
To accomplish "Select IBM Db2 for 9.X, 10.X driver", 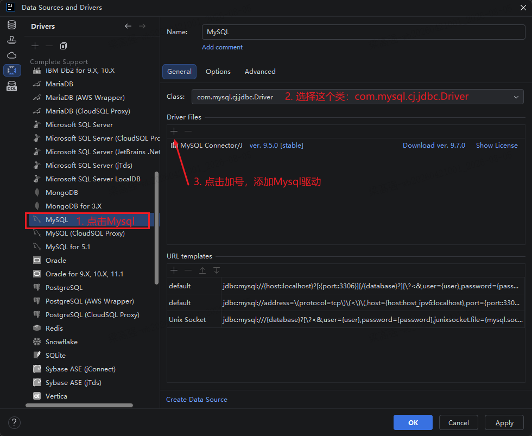I will click(80, 70).
